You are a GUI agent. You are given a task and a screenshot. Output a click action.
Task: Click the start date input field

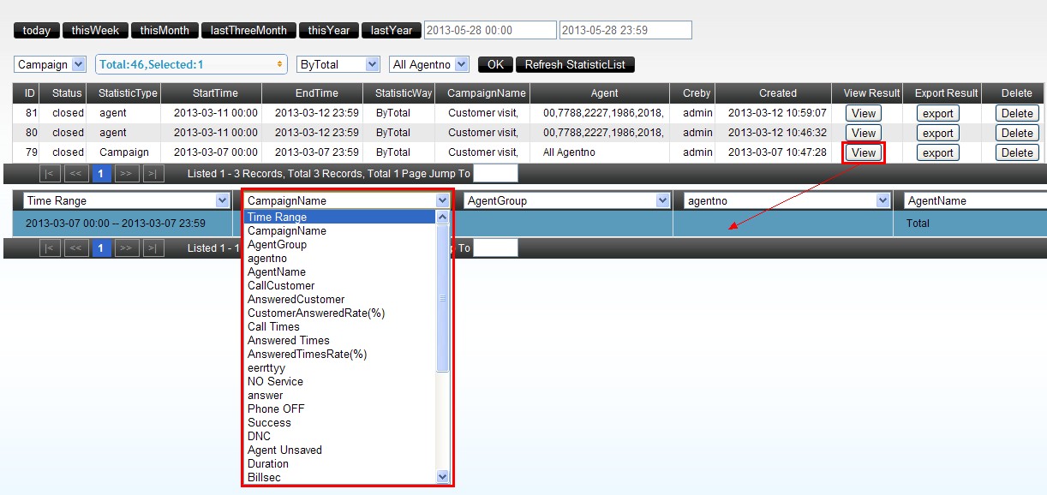490,31
